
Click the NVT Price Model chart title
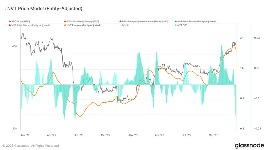[x=43, y=9]
